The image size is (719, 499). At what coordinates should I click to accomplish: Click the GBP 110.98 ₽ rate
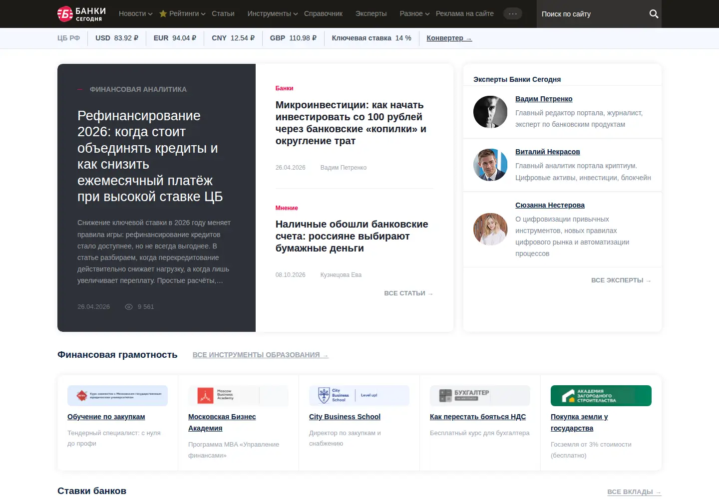293,38
